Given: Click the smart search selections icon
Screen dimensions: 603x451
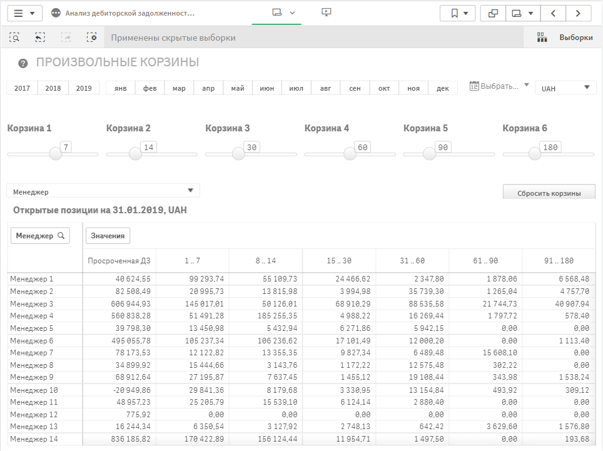Looking at the screenshot, I should pyautogui.click(x=14, y=38).
